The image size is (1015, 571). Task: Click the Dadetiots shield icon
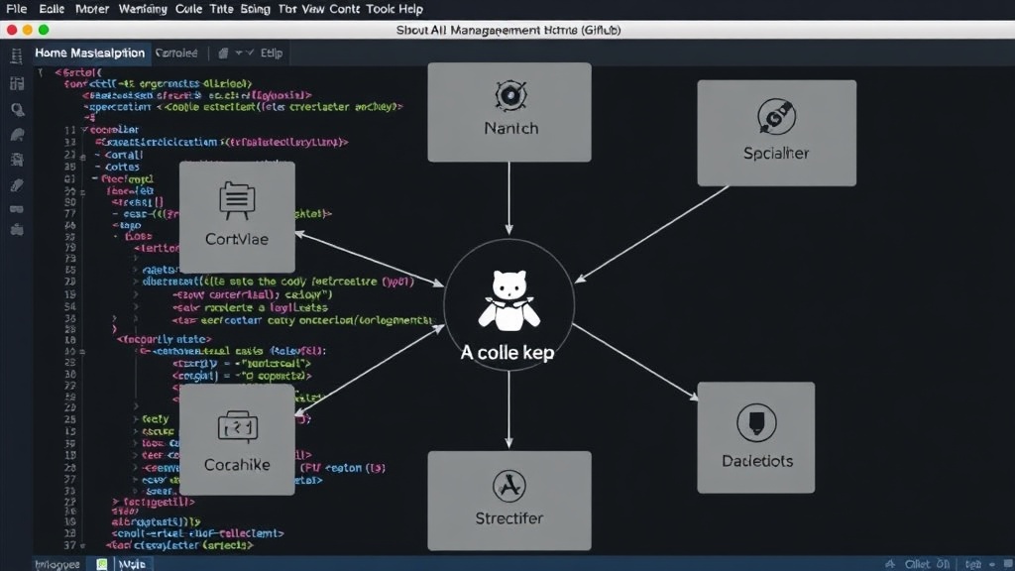pos(756,422)
